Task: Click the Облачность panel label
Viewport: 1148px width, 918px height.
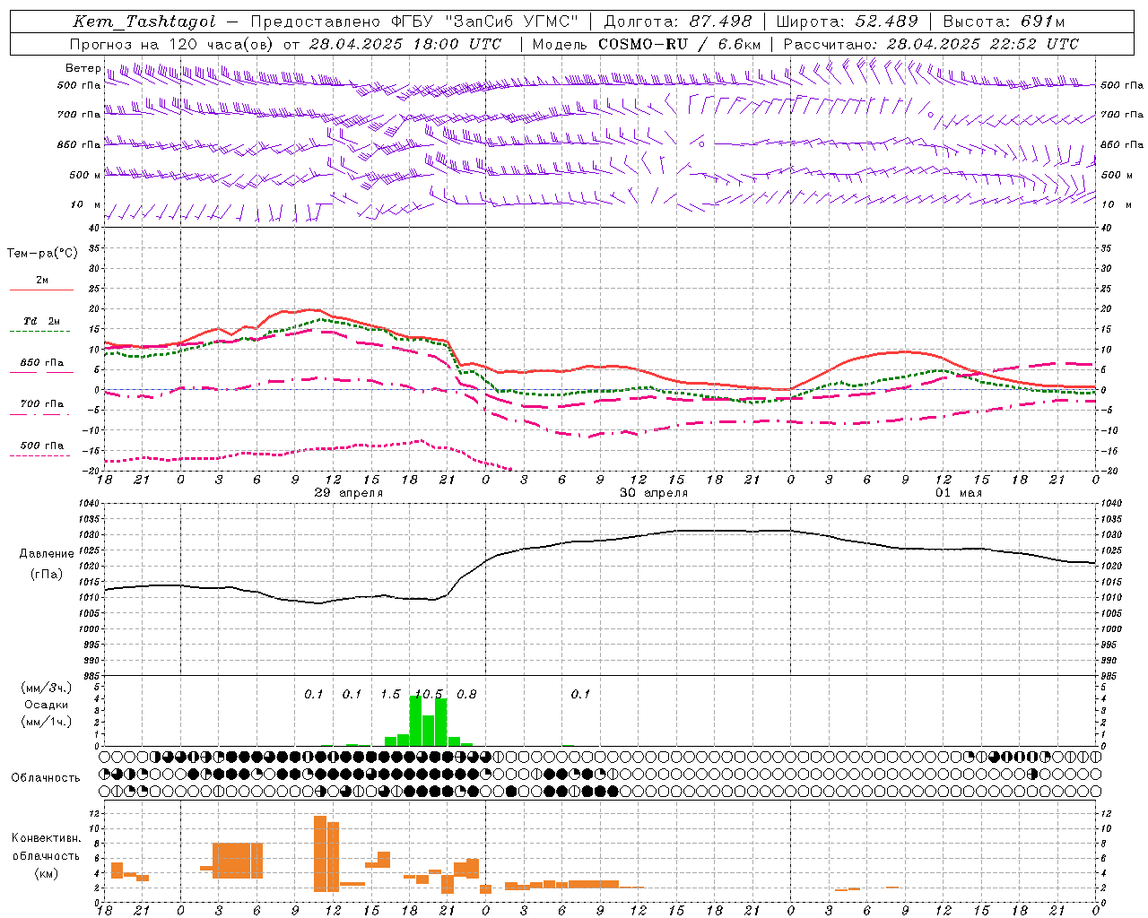Action: click(46, 777)
